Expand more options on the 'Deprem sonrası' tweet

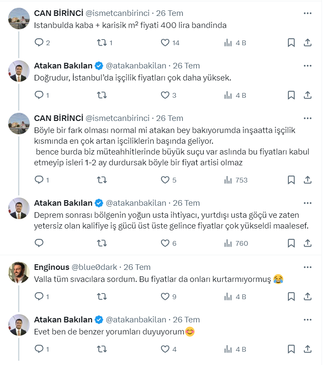pyautogui.click(x=307, y=203)
